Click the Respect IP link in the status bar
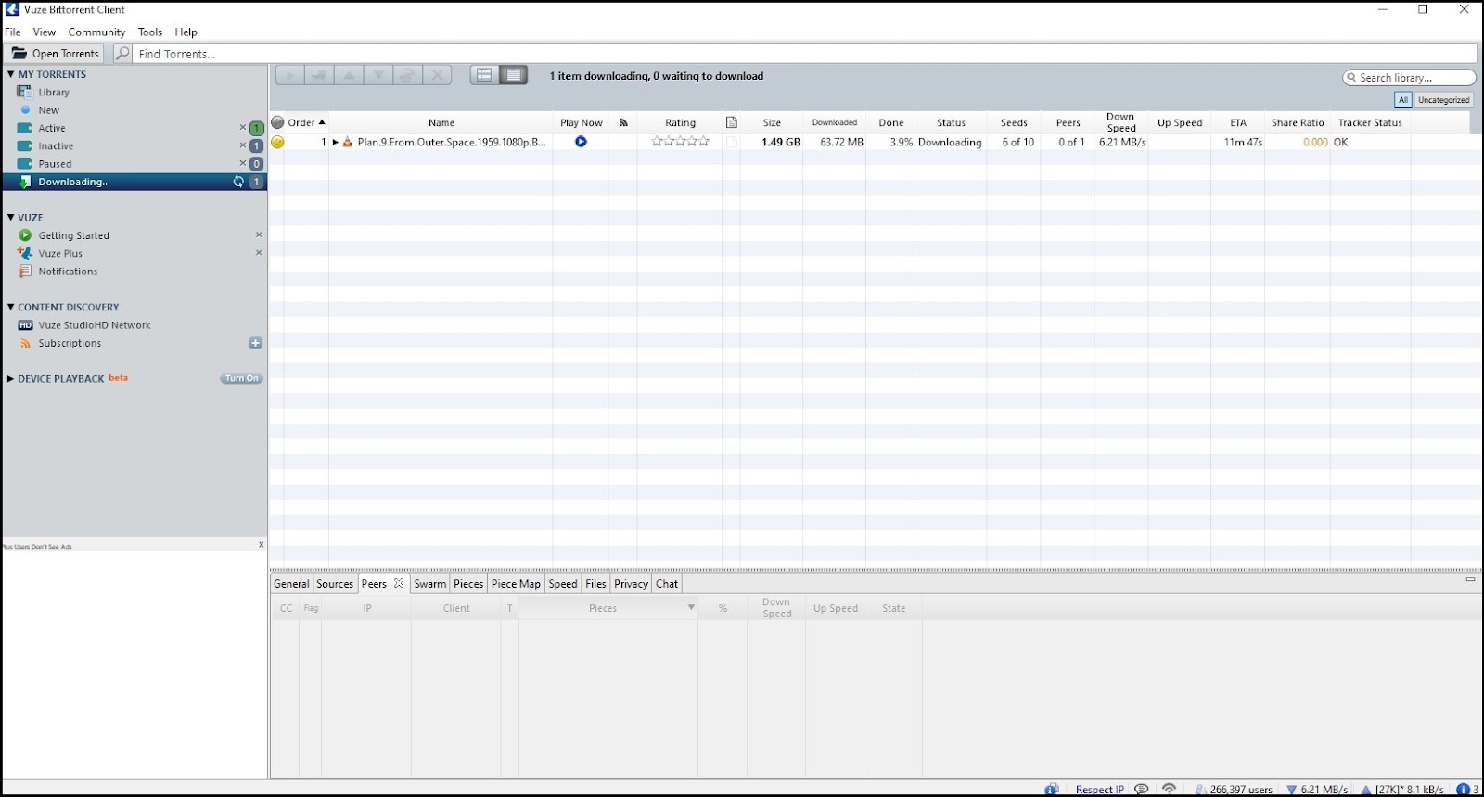 [1100, 790]
